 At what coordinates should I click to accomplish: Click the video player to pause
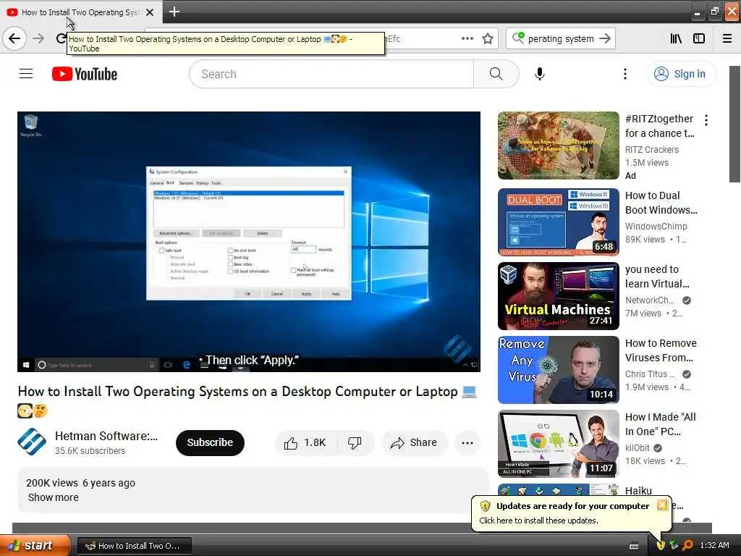249,242
